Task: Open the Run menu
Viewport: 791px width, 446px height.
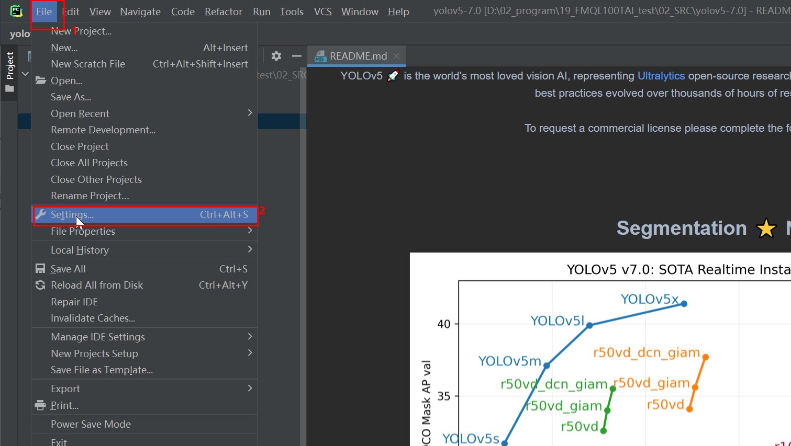Action: point(262,12)
